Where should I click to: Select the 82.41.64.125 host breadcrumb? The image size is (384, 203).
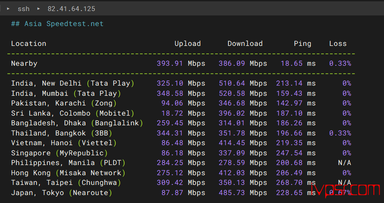point(71,9)
